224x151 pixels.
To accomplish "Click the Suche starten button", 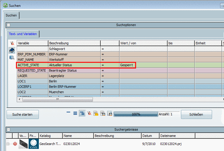I will pos(23,114).
